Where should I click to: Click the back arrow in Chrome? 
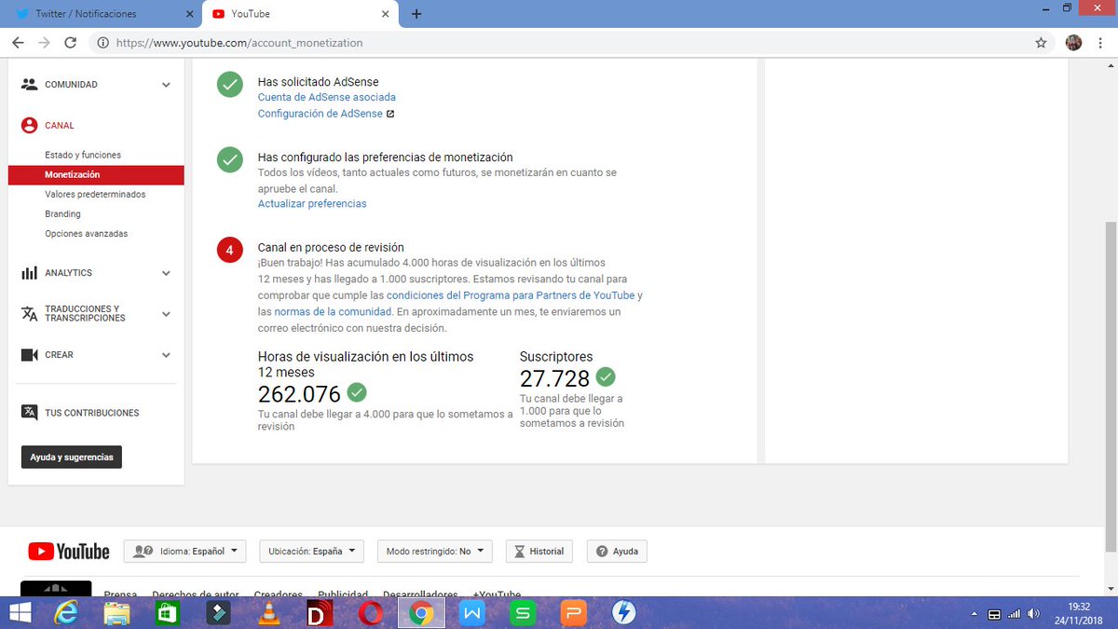(18, 43)
